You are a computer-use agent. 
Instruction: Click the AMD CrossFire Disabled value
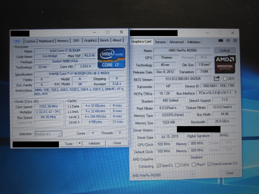click(x=196, y=157)
